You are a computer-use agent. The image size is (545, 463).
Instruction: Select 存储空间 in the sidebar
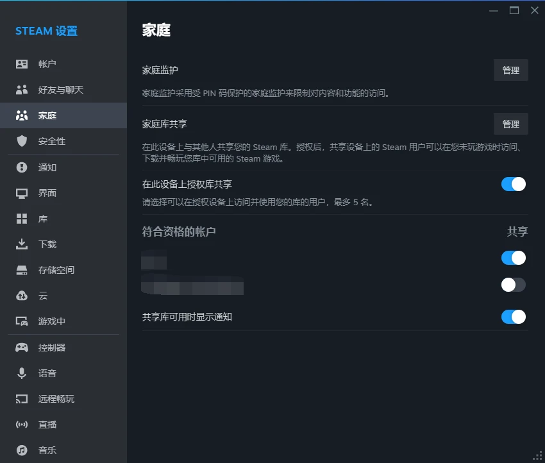pos(63,270)
